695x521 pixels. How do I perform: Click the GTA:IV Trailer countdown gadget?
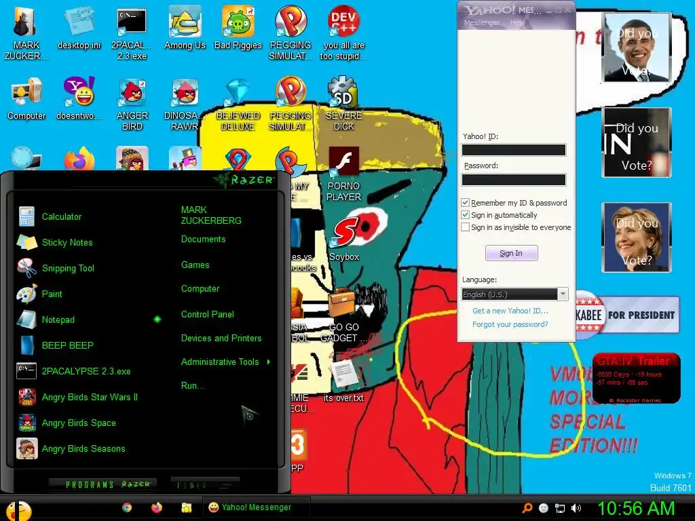click(x=636, y=378)
